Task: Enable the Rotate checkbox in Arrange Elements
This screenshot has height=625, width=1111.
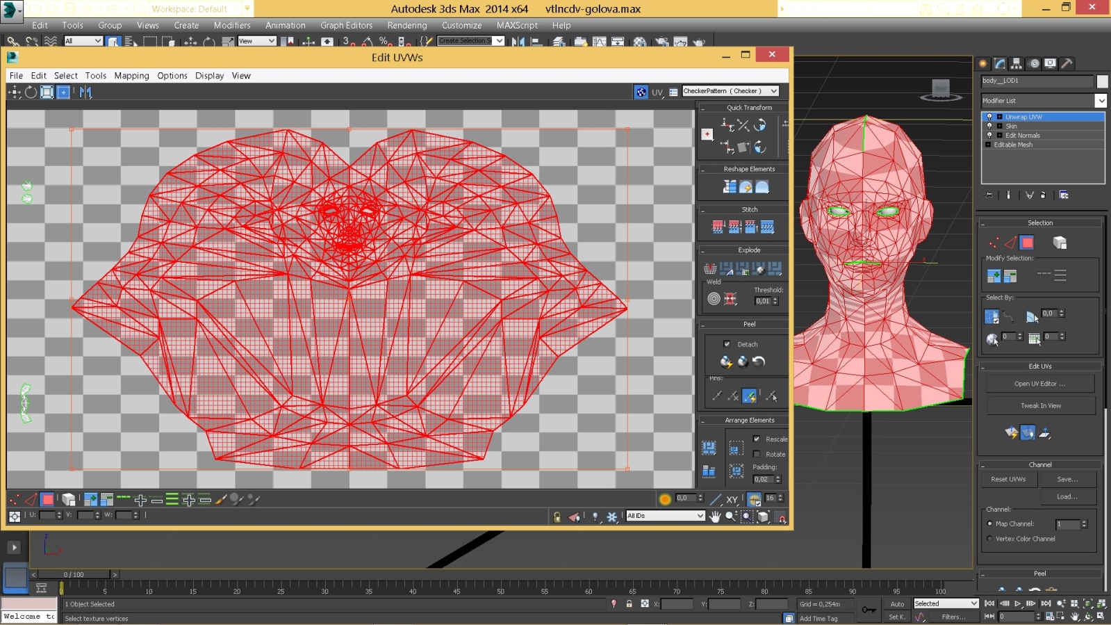Action: [x=757, y=454]
